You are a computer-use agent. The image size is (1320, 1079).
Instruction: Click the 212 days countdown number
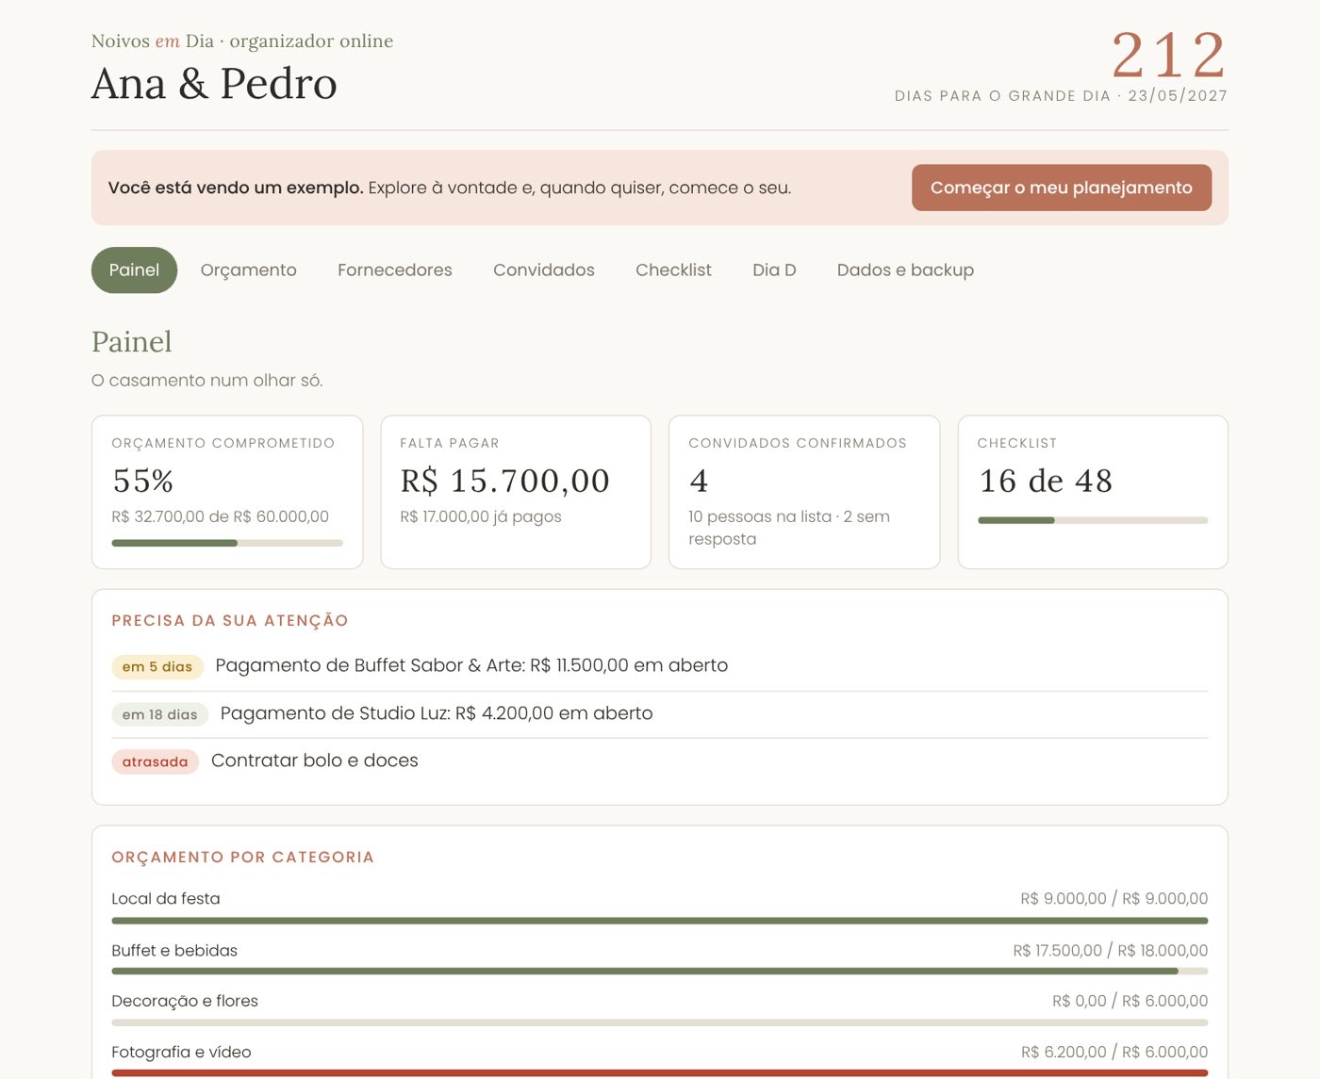[x=1169, y=55]
